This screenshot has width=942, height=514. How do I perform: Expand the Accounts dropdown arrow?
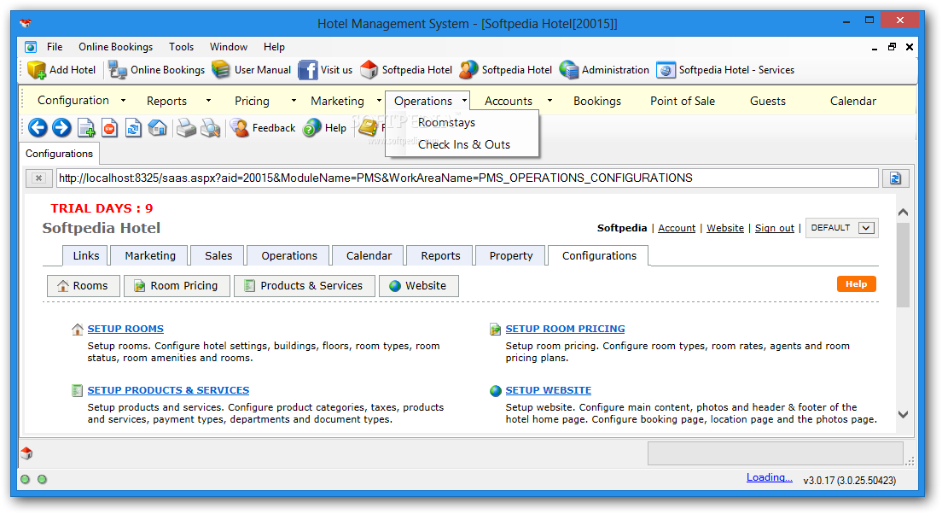549,101
